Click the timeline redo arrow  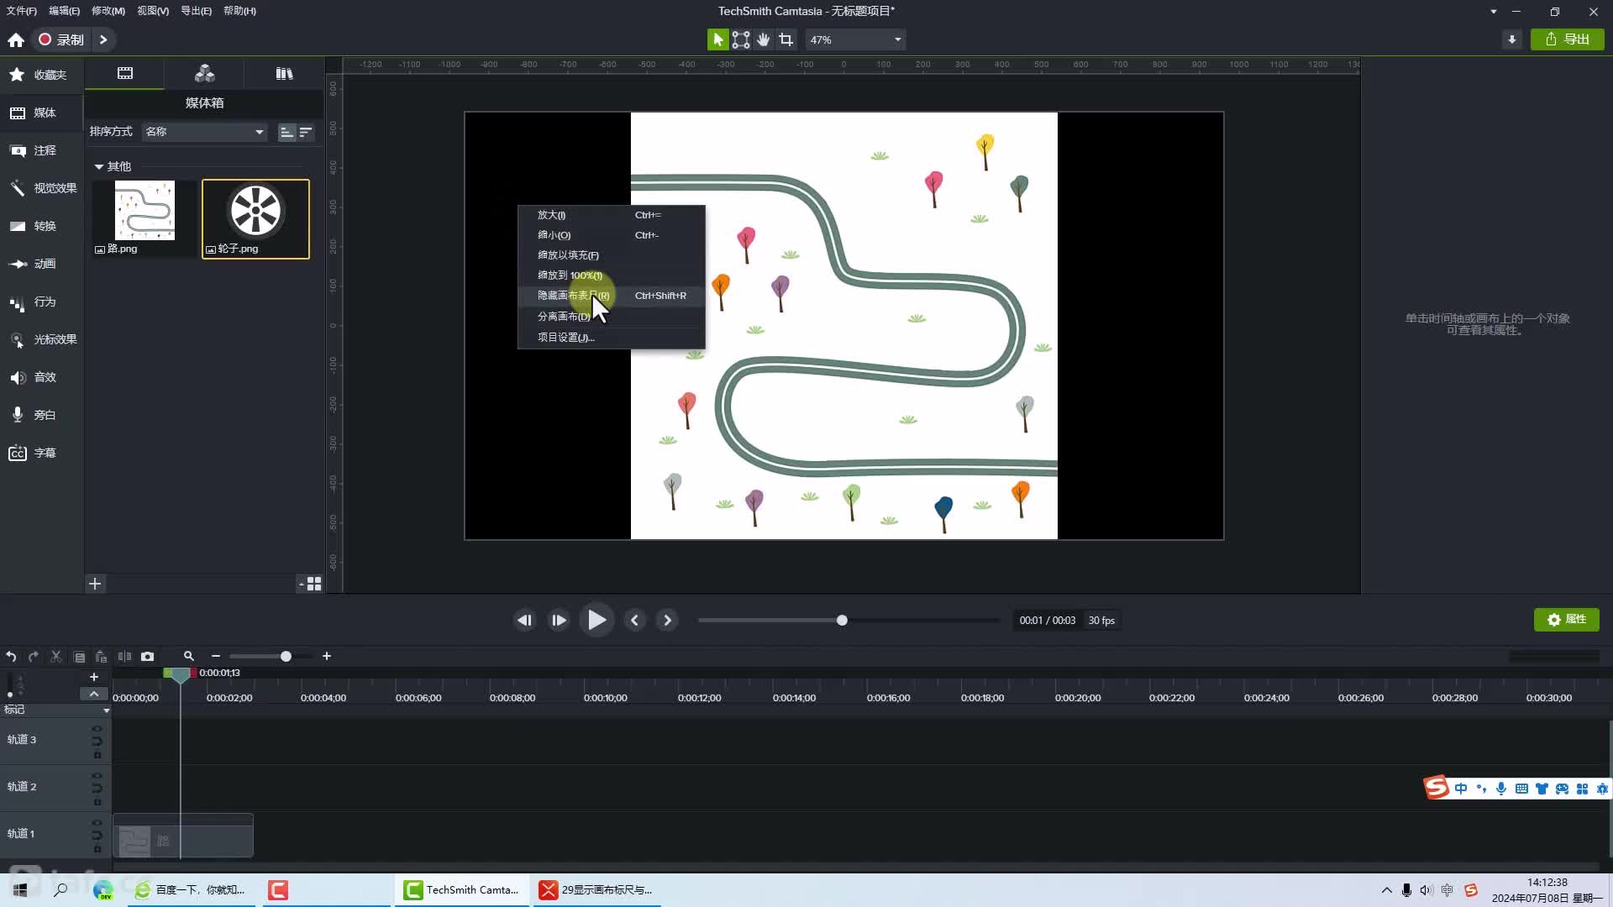point(33,656)
